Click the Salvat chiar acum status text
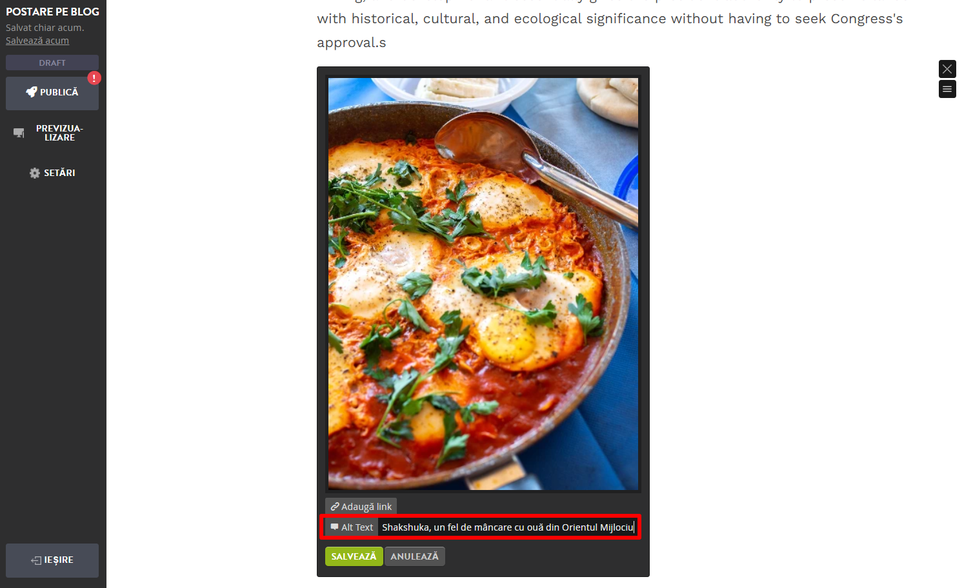 point(45,28)
